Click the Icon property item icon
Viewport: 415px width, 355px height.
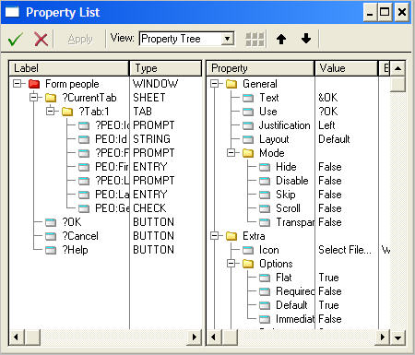click(x=248, y=250)
